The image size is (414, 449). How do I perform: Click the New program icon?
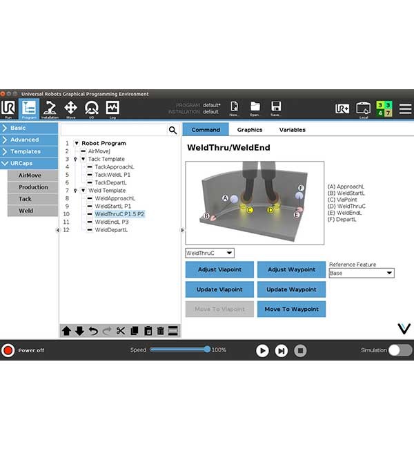pyautogui.click(x=234, y=108)
